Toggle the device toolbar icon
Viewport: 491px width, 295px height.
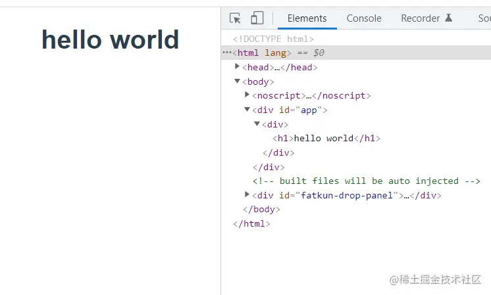pos(257,18)
